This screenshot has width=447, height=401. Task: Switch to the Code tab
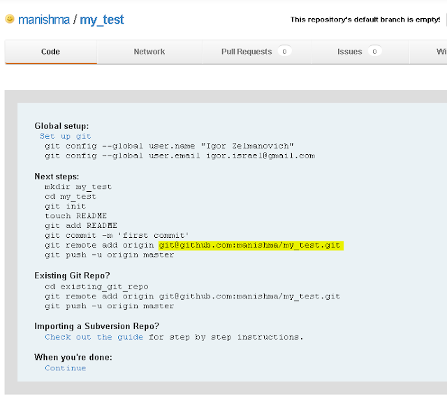(x=51, y=52)
